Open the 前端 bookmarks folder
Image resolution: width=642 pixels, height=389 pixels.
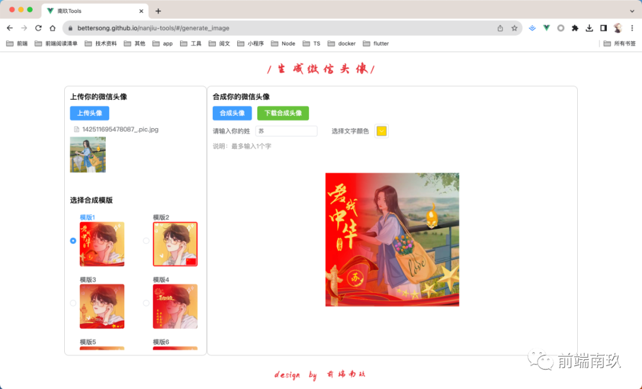coord(17,43)
